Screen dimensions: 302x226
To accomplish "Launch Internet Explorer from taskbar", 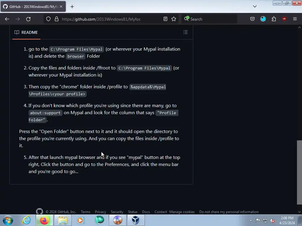I will click(26, 220).
